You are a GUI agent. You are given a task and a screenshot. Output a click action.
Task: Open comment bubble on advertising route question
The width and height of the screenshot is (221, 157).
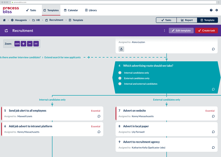213,89
